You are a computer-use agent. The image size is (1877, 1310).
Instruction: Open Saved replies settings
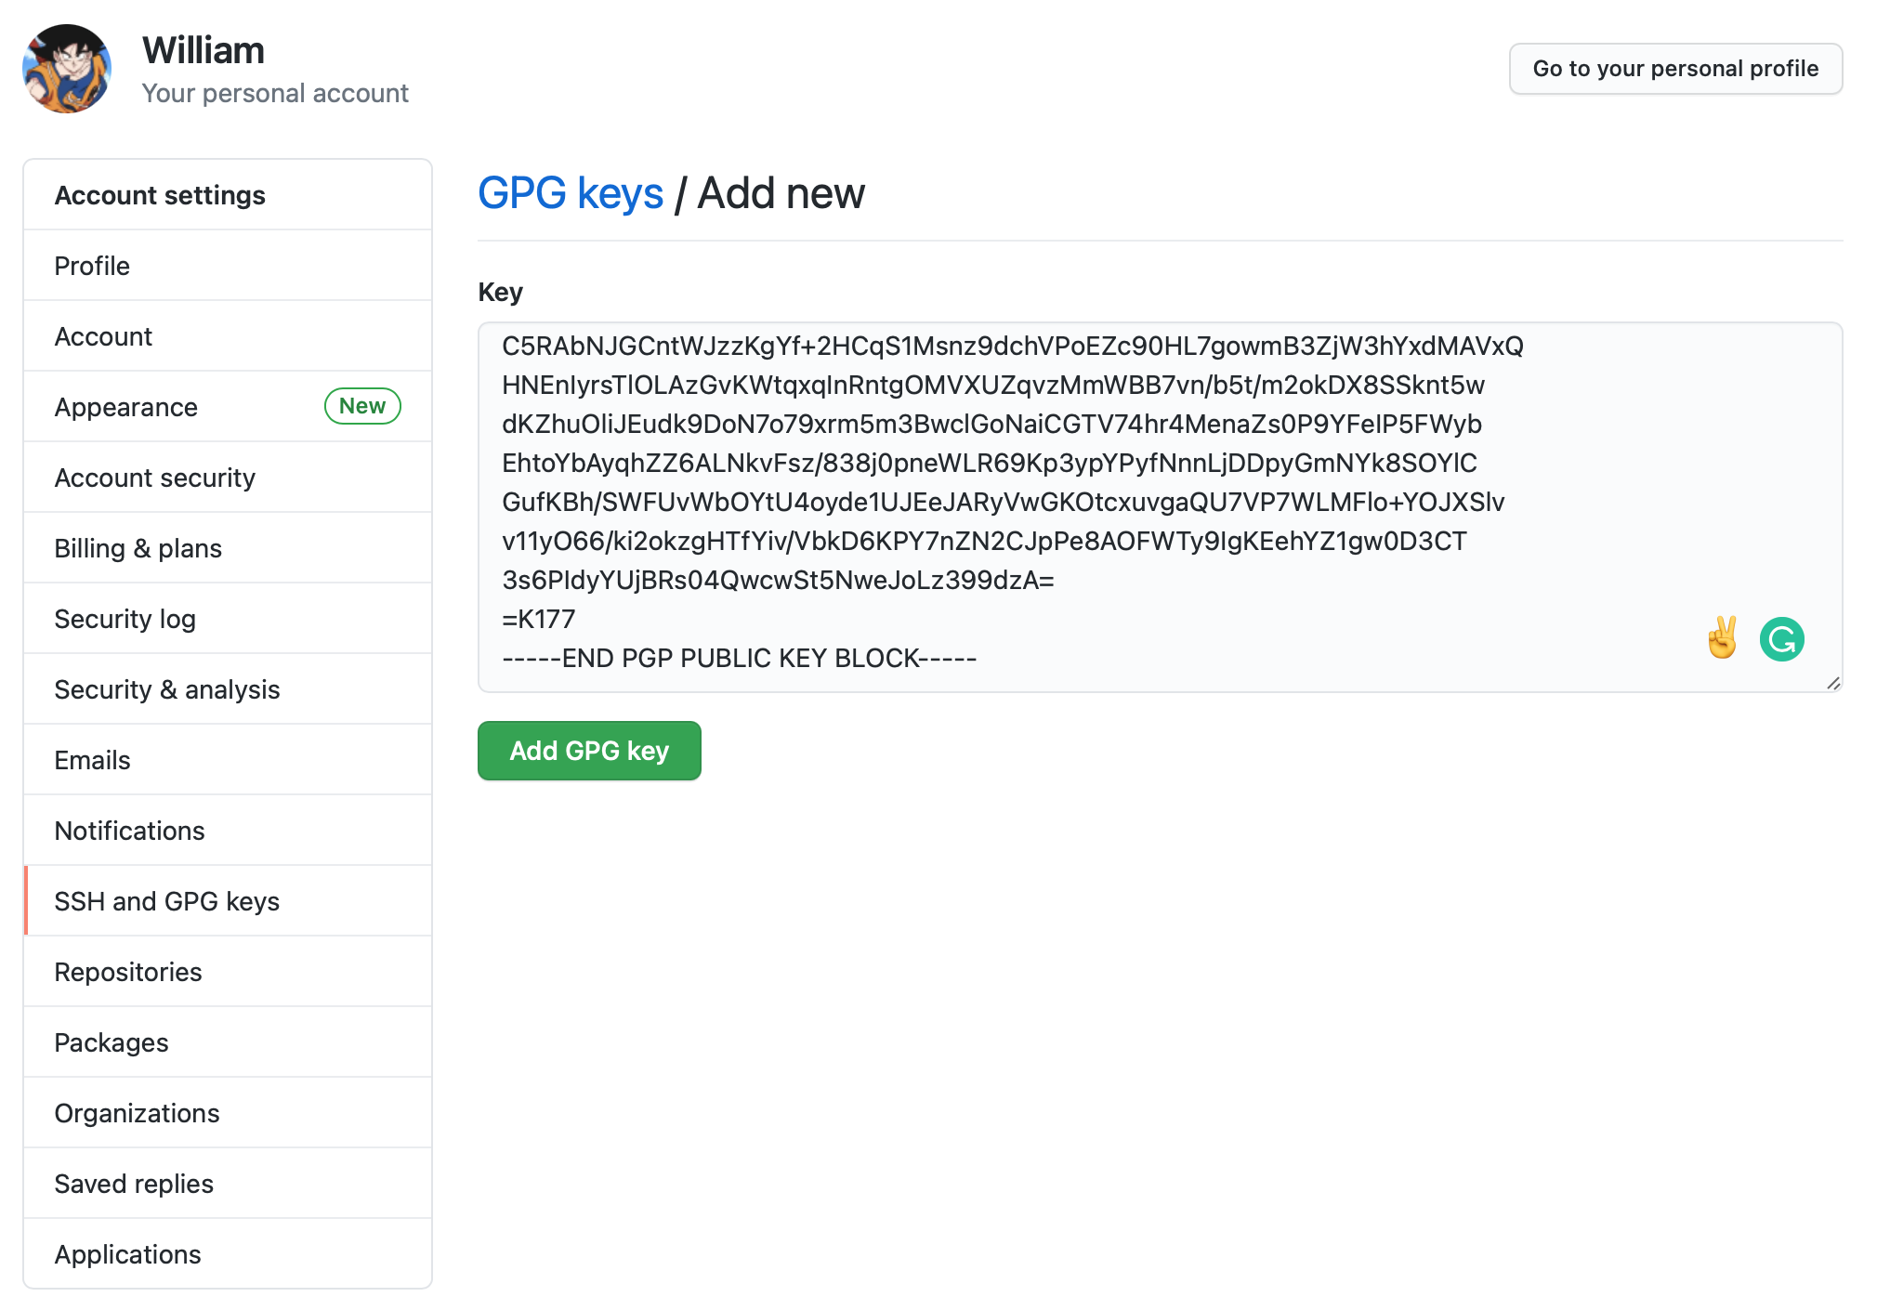coord(134,1183)
